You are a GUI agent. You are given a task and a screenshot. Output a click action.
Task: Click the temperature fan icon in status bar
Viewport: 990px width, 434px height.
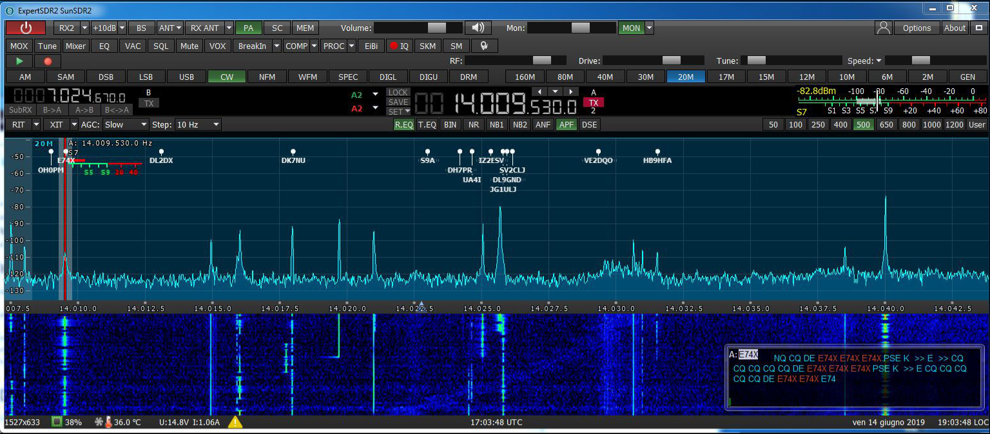99,422
